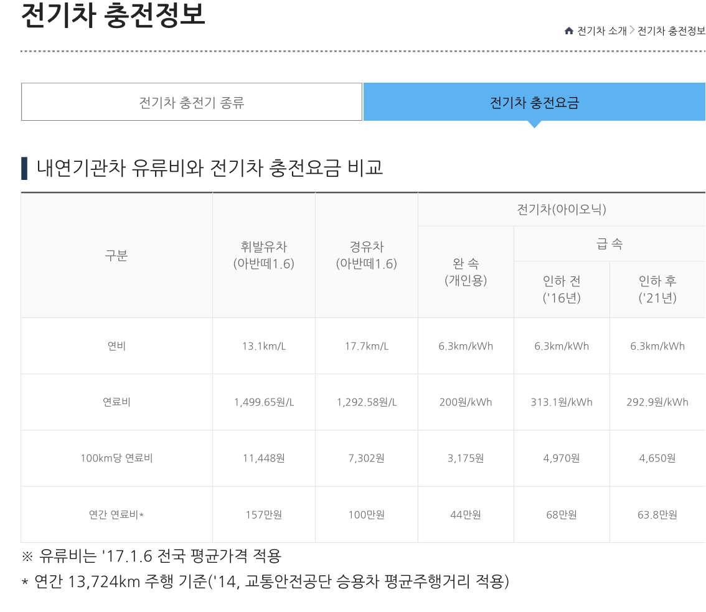Select the 44만원 cell
The width and height of the screenshot is (706, 612).
(466, 514)
